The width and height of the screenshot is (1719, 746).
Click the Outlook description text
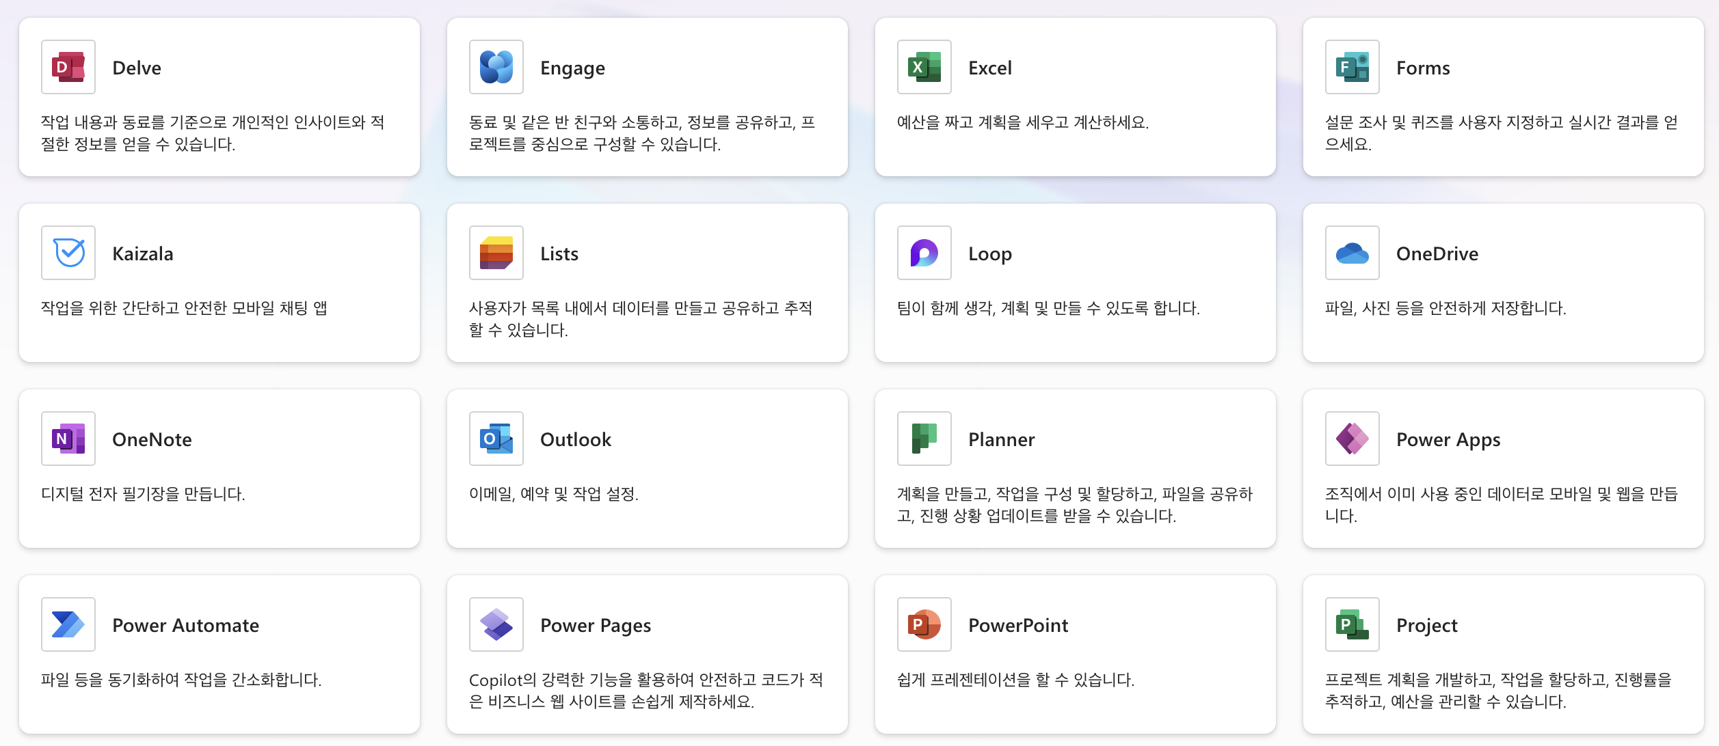pos(553,494)
